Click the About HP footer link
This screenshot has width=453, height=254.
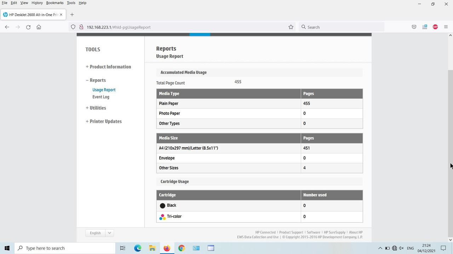click(356, 232)
